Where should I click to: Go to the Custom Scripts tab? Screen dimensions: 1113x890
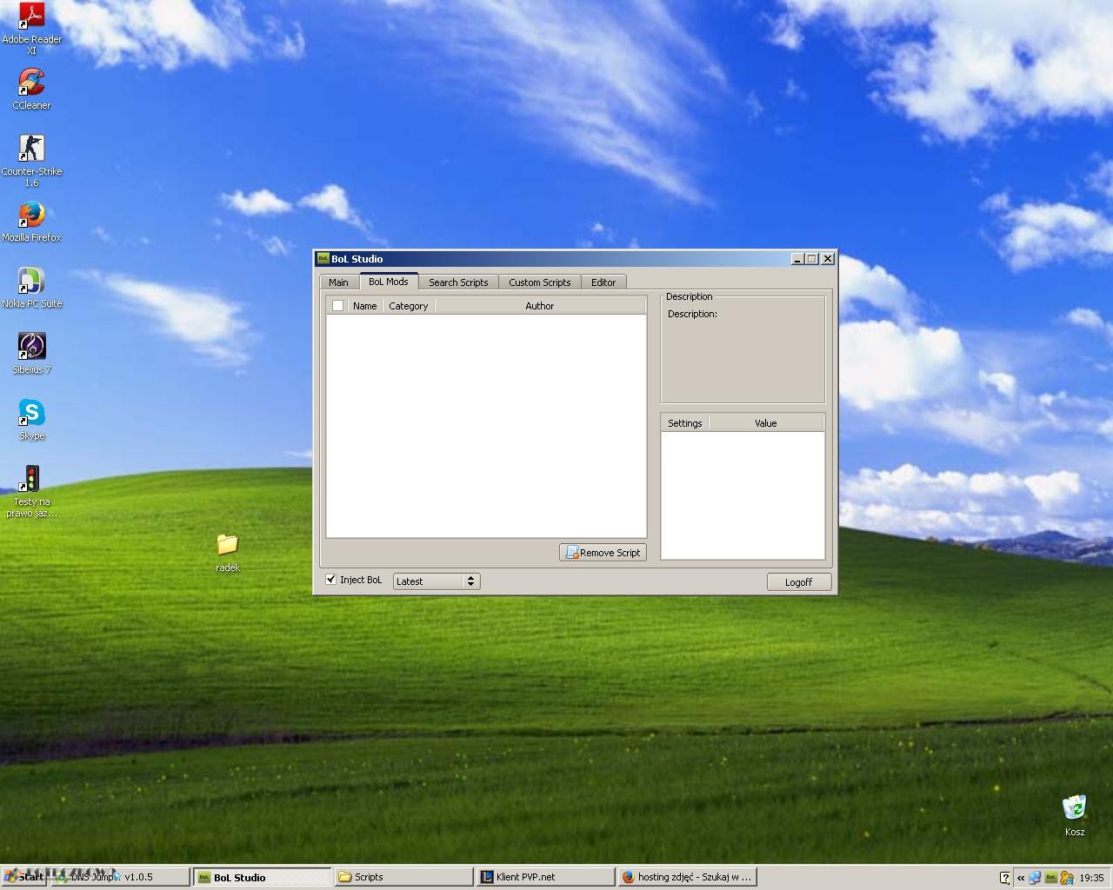pyautogui.click(x=540, y=282)
